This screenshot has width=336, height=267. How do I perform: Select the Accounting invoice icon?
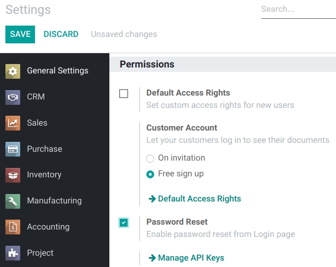click(13, 227)
